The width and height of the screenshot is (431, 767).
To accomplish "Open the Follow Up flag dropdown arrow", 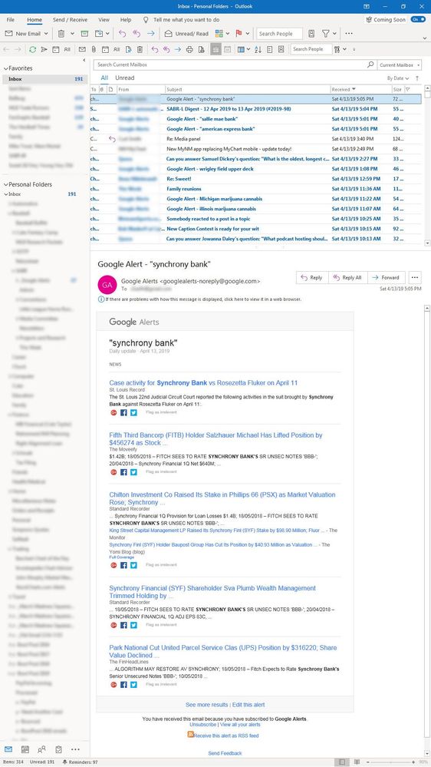I will pyautogui.click(x=248, y=34).
